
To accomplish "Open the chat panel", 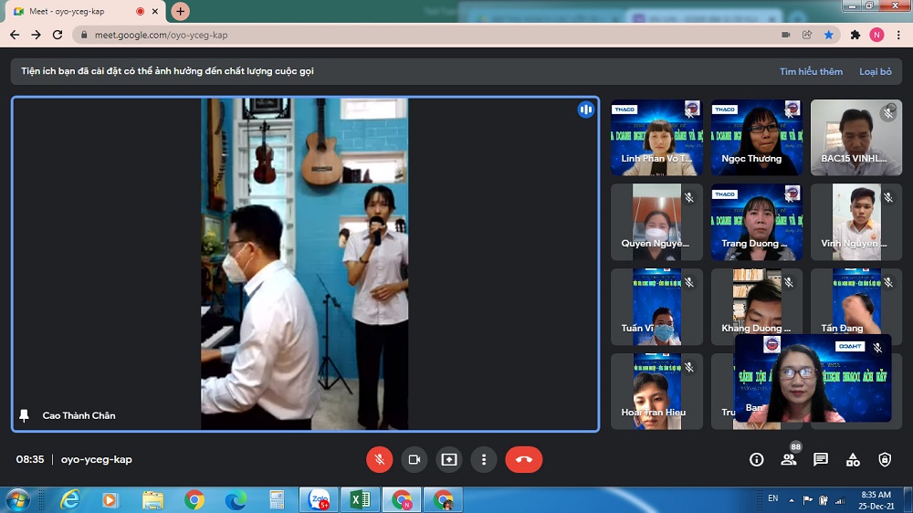I will pos(820,459).
